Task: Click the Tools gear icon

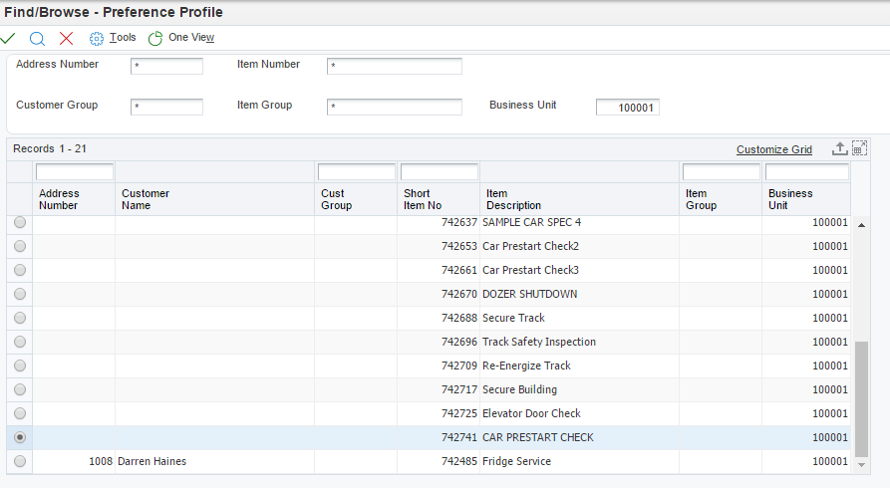Action: tap(97, 38)
